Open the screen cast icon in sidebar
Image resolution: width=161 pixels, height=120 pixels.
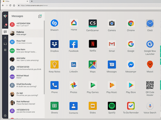[5, 44]
